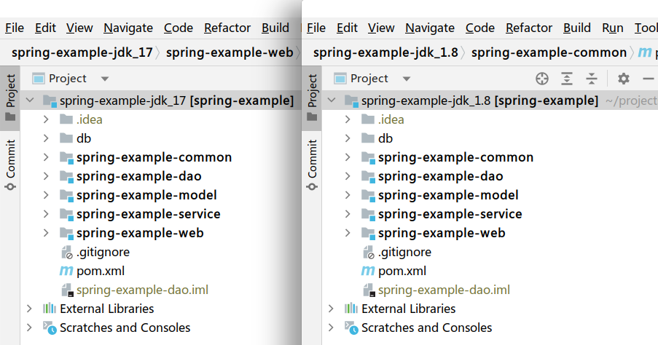Expand Scratches and Consoles in right window
658x345 pixels.
pos(331,328)
